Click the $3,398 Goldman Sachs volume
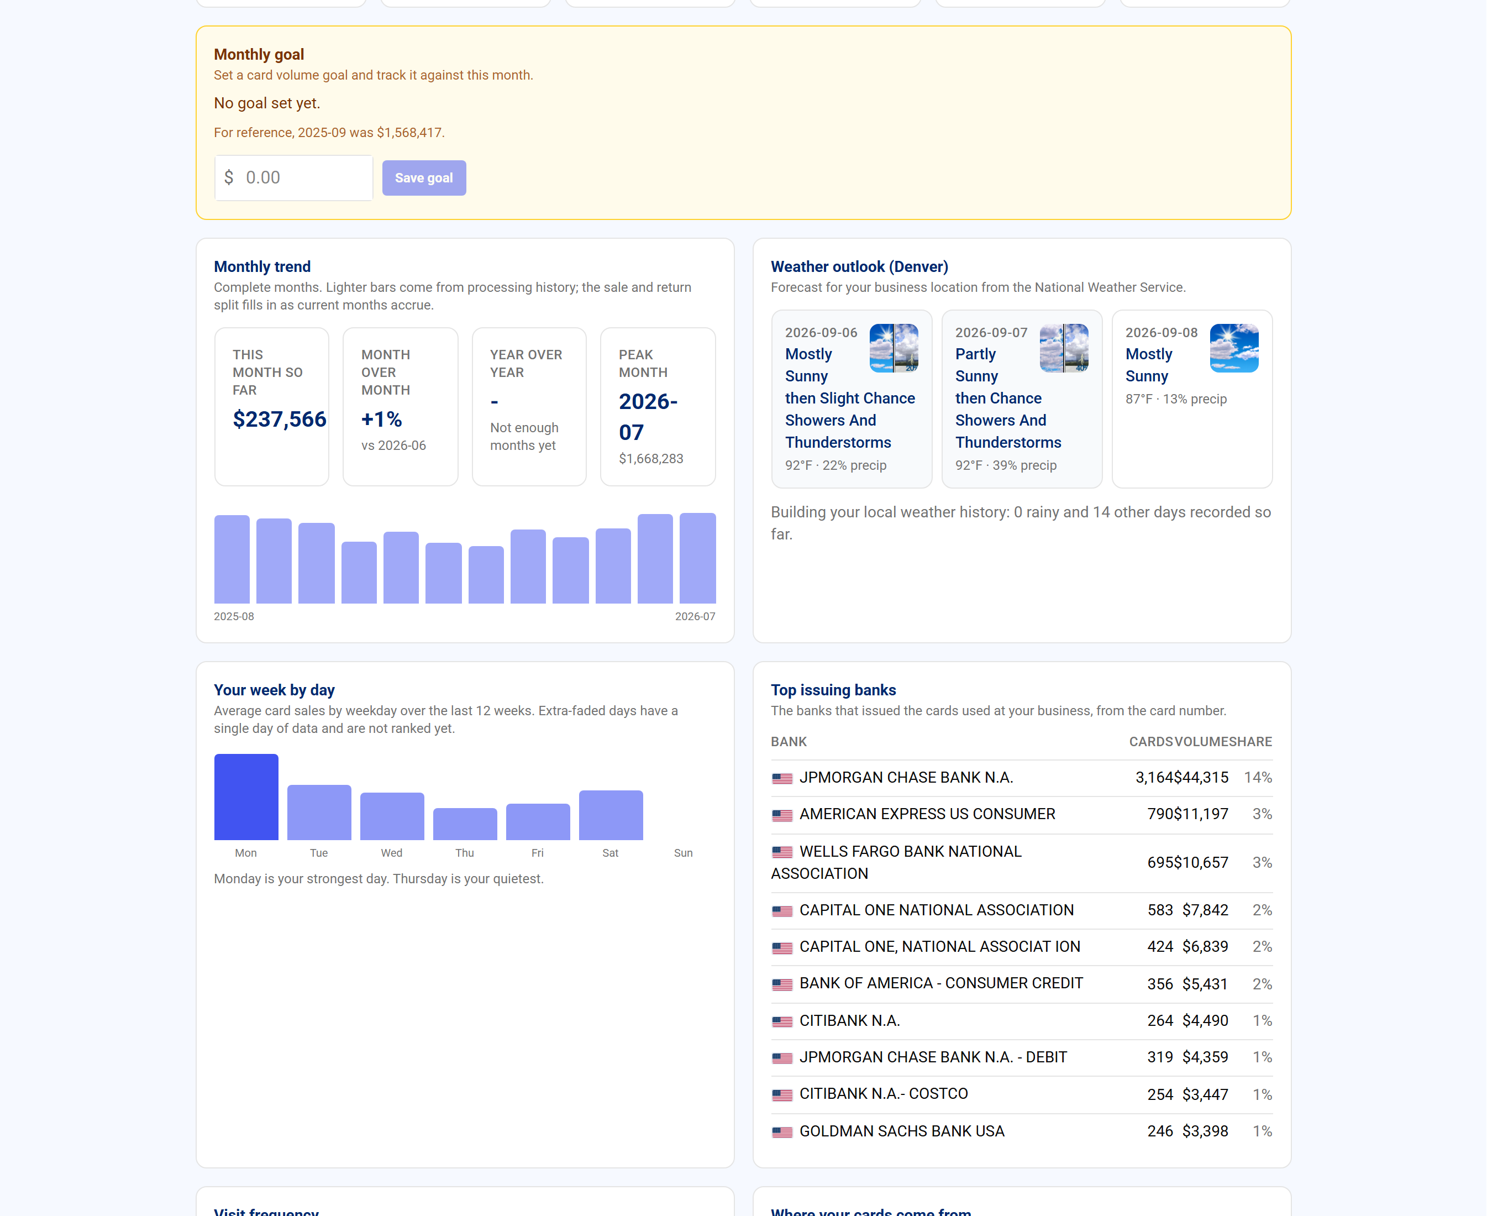The height and width of the screenshot is (1216, 1503). click(x=1205, y=1131)
